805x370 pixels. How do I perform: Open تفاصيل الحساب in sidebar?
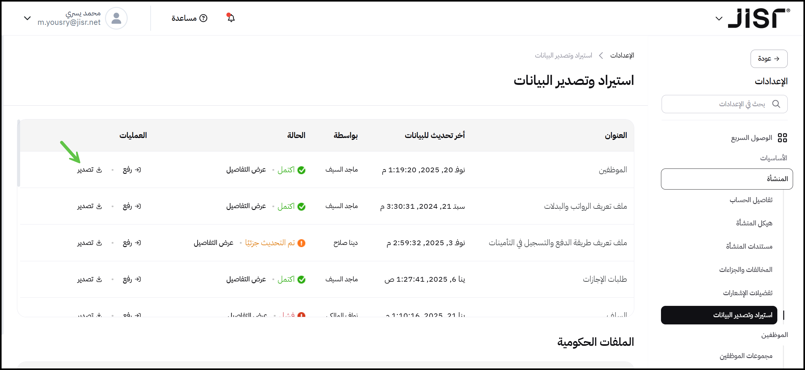(x=751, y=200)
